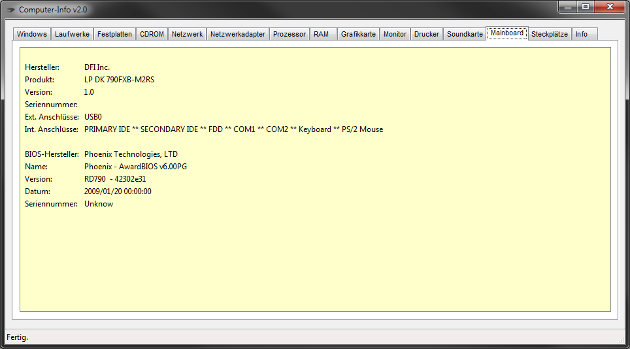Go to the Soundkarte tab
The image size is (630, 349).
pos(465,34)
